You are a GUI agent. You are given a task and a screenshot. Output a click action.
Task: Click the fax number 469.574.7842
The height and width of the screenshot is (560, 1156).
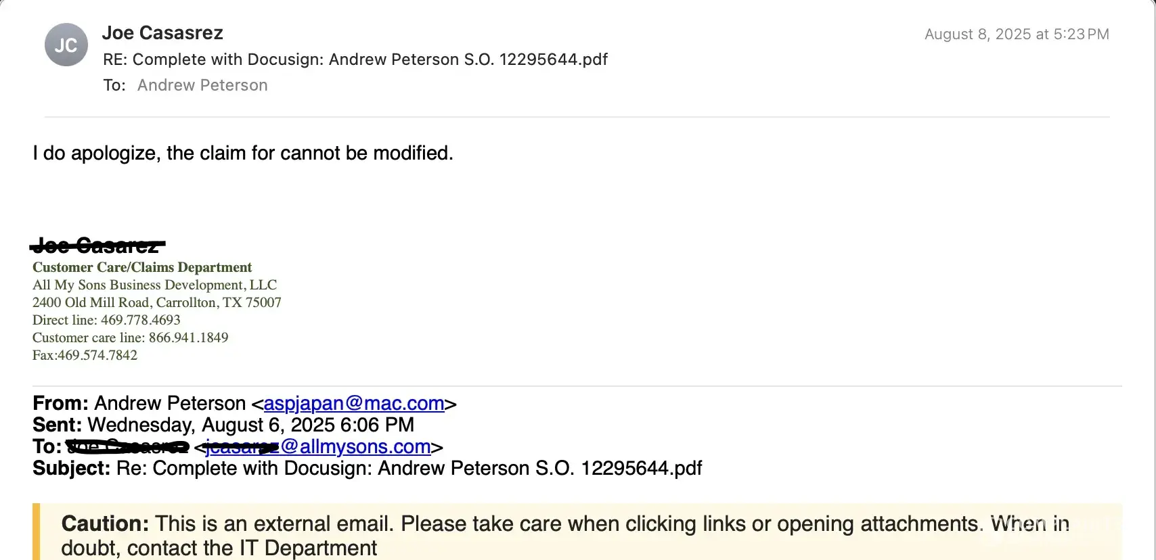[97, 355]
